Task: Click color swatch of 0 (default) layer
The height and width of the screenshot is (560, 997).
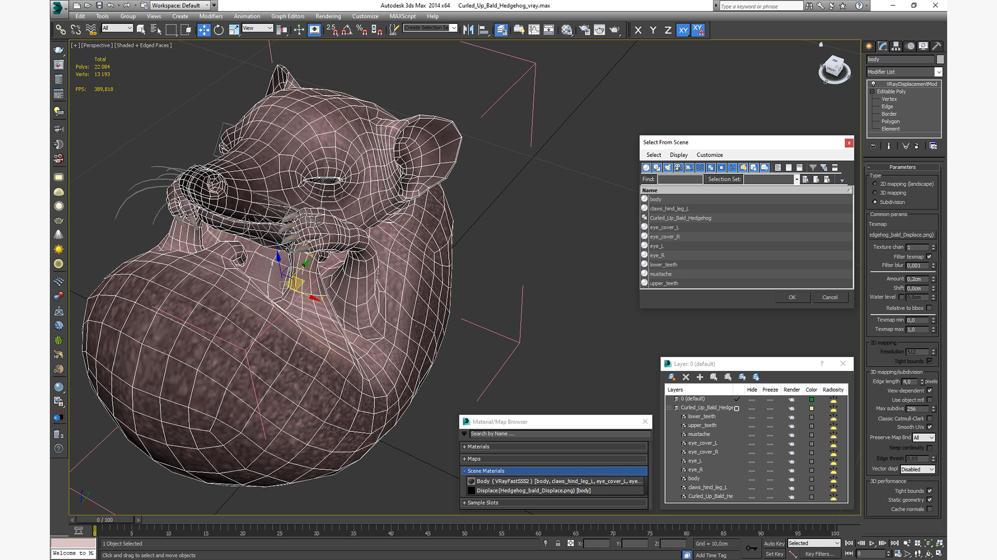Action: click(x=811, y=400)
